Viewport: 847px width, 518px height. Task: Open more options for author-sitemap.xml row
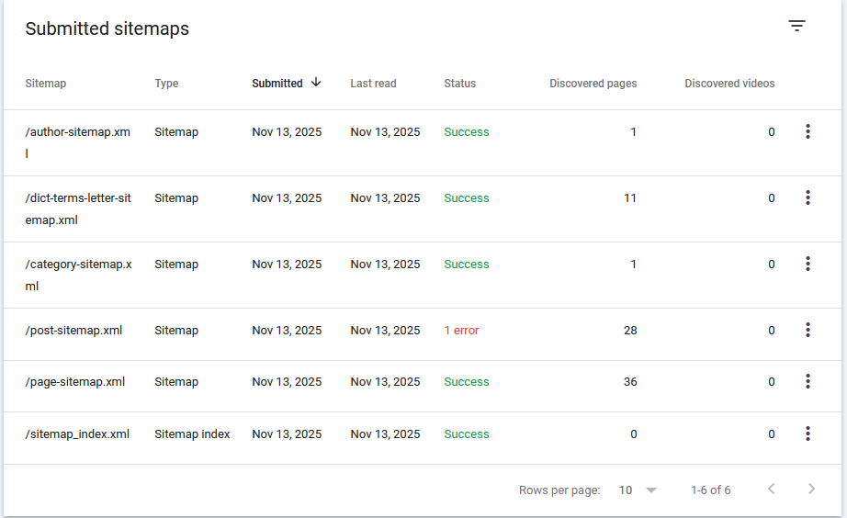pos(807,132)
